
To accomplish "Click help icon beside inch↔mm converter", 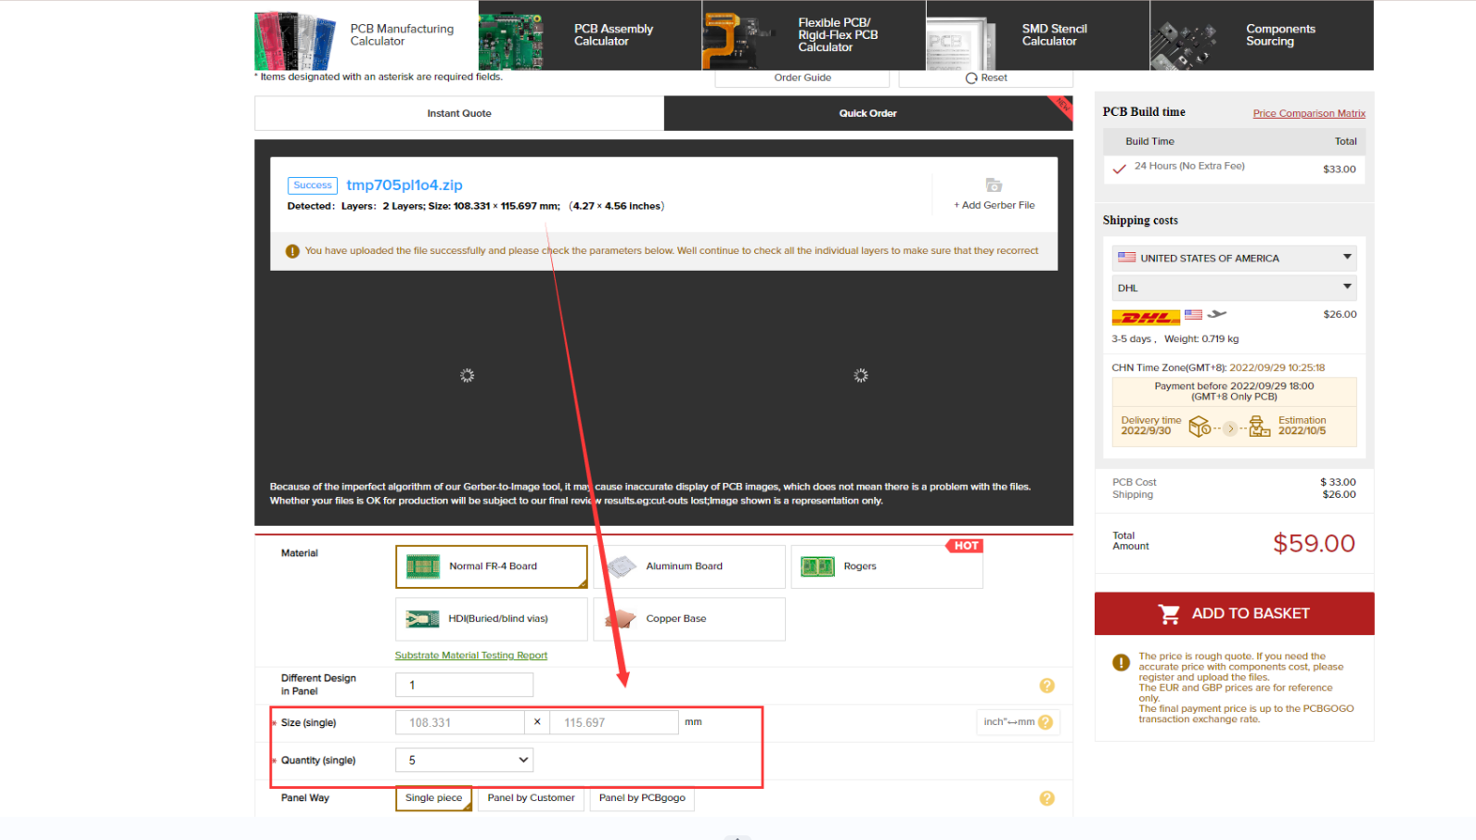I will tap(1046, 722).
